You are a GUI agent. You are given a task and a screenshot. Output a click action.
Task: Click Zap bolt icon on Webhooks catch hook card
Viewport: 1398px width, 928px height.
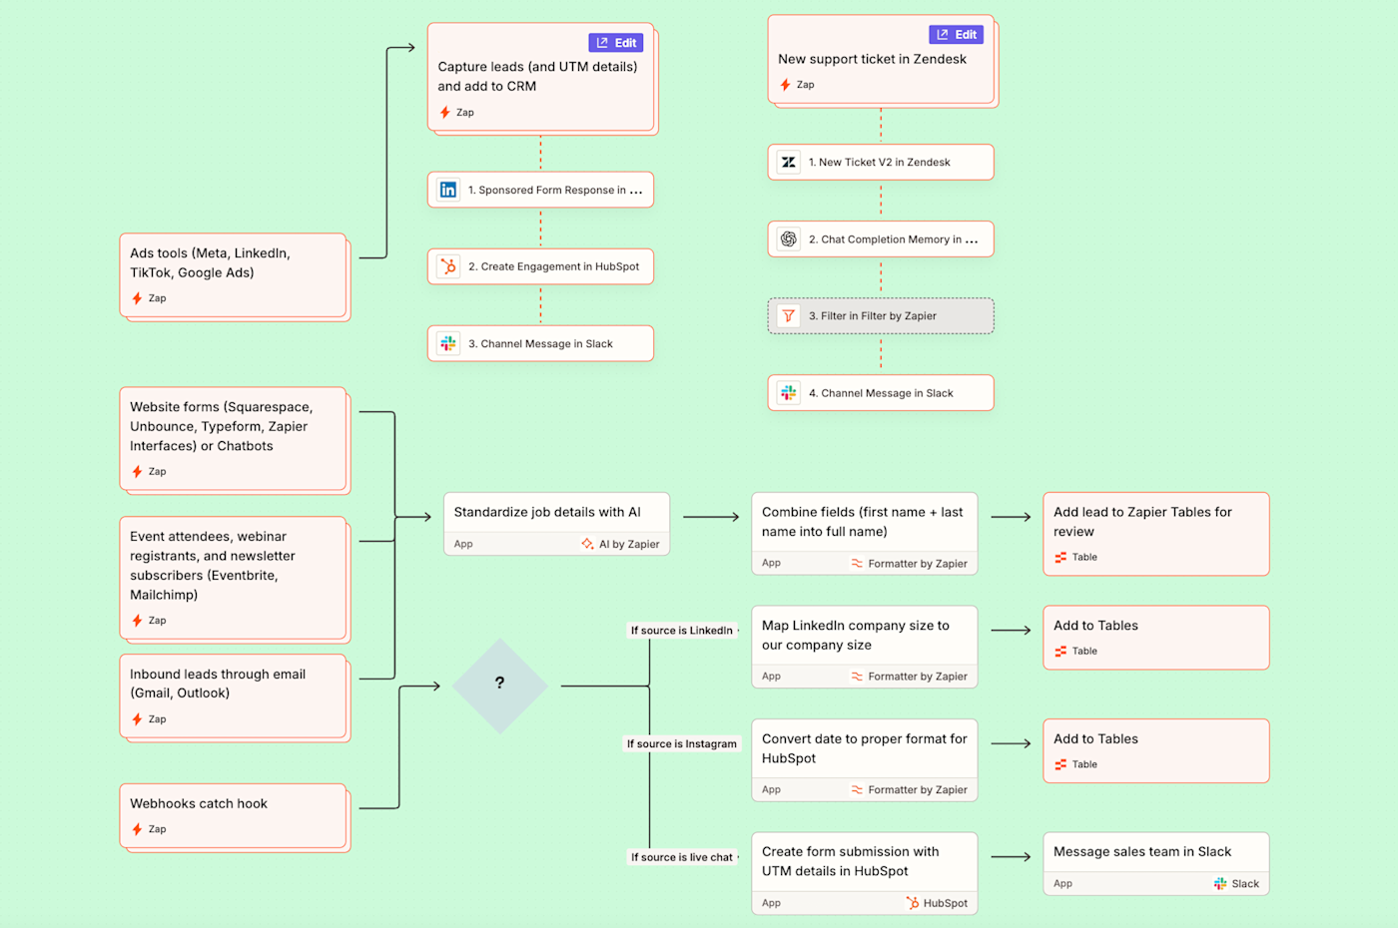[137, 829]
